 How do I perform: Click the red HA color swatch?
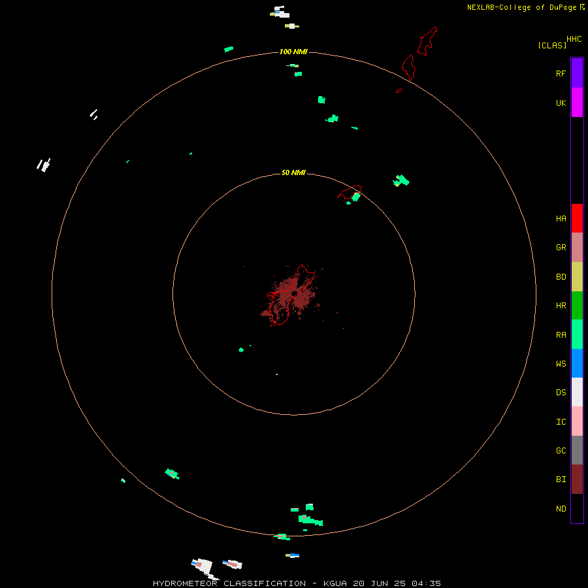click(x=577, y=218)
